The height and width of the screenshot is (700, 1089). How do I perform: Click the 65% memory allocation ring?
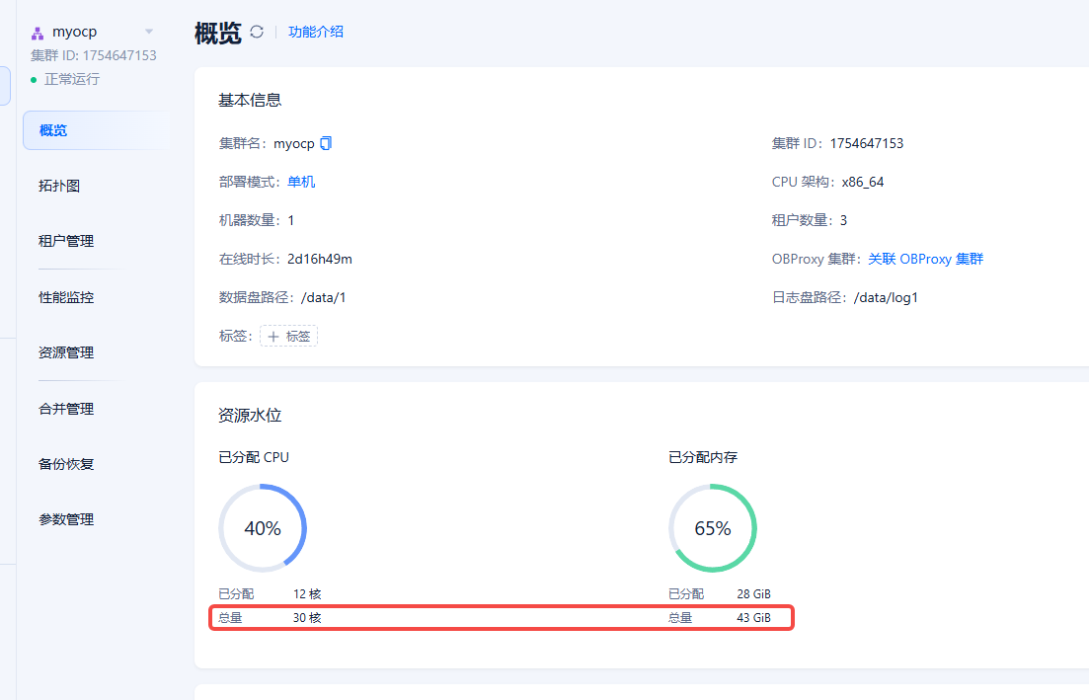point(713,528)
